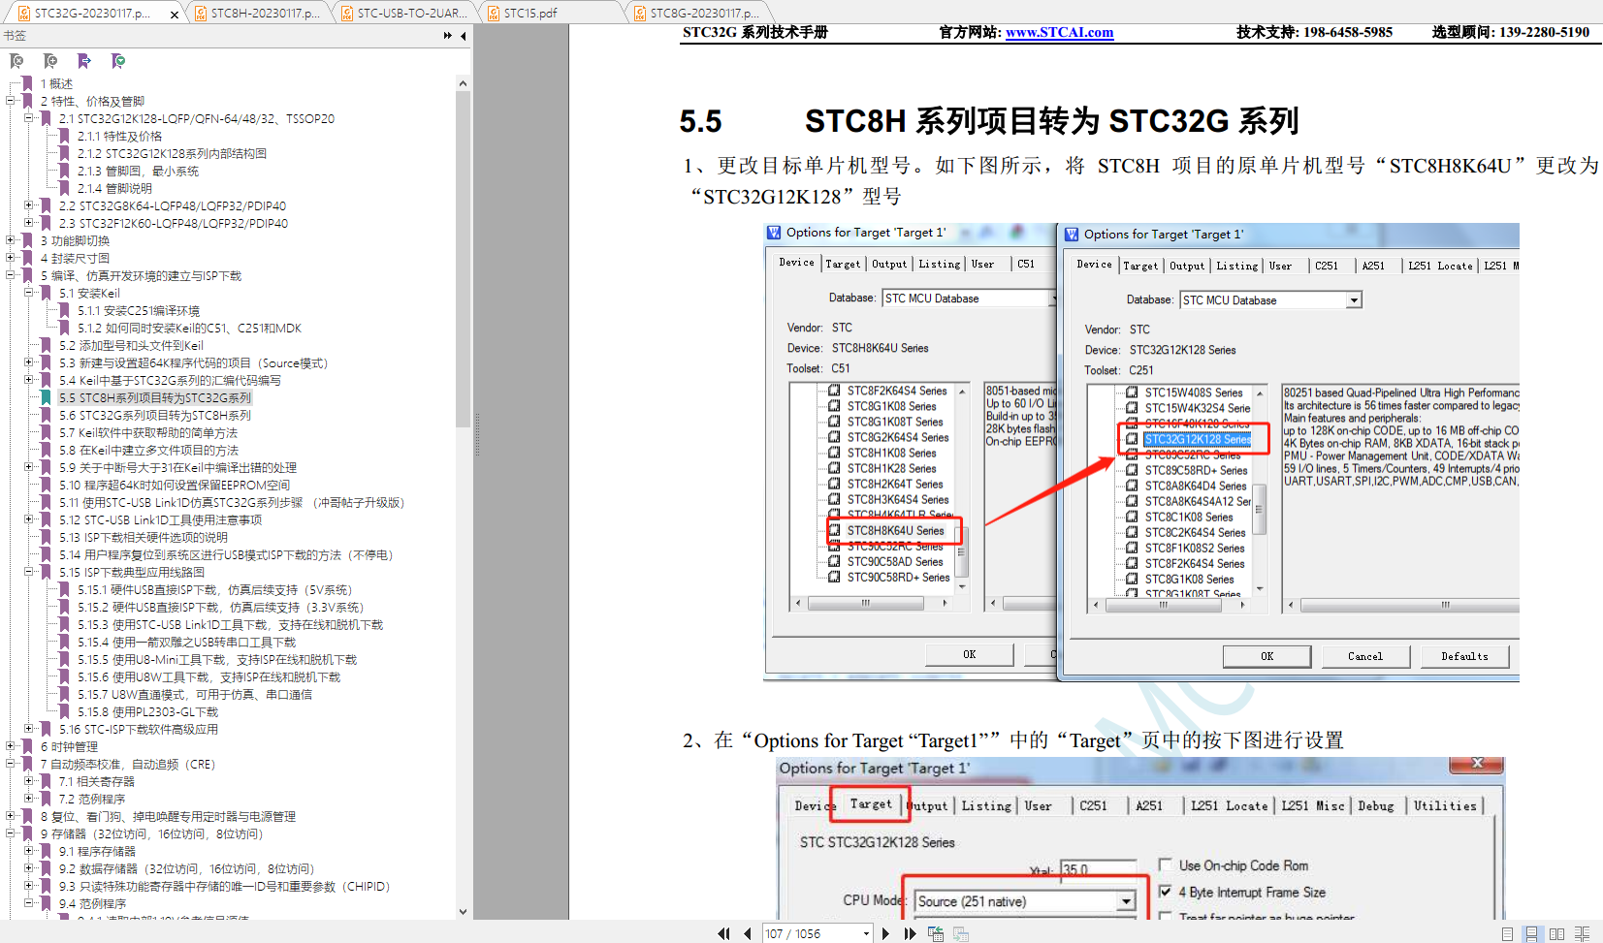Screen dimensions: 1603x943
Task: Switch to two-page facing view mode
Action: point(1556,933)
